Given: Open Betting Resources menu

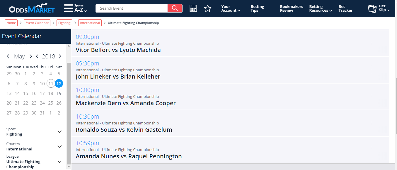Looking at the screenshot, I should (321, 8).
